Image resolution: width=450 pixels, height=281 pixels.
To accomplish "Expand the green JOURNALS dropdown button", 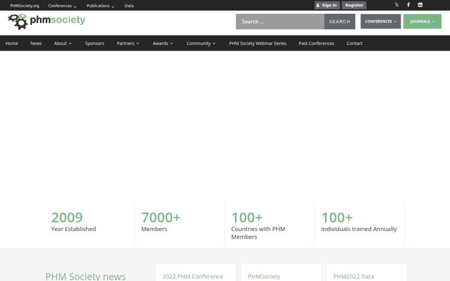I will (x=422, y=21).
